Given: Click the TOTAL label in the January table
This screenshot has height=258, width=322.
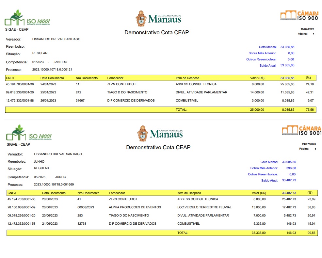Looking at the screenshot, I should click(x=181, y=110).
